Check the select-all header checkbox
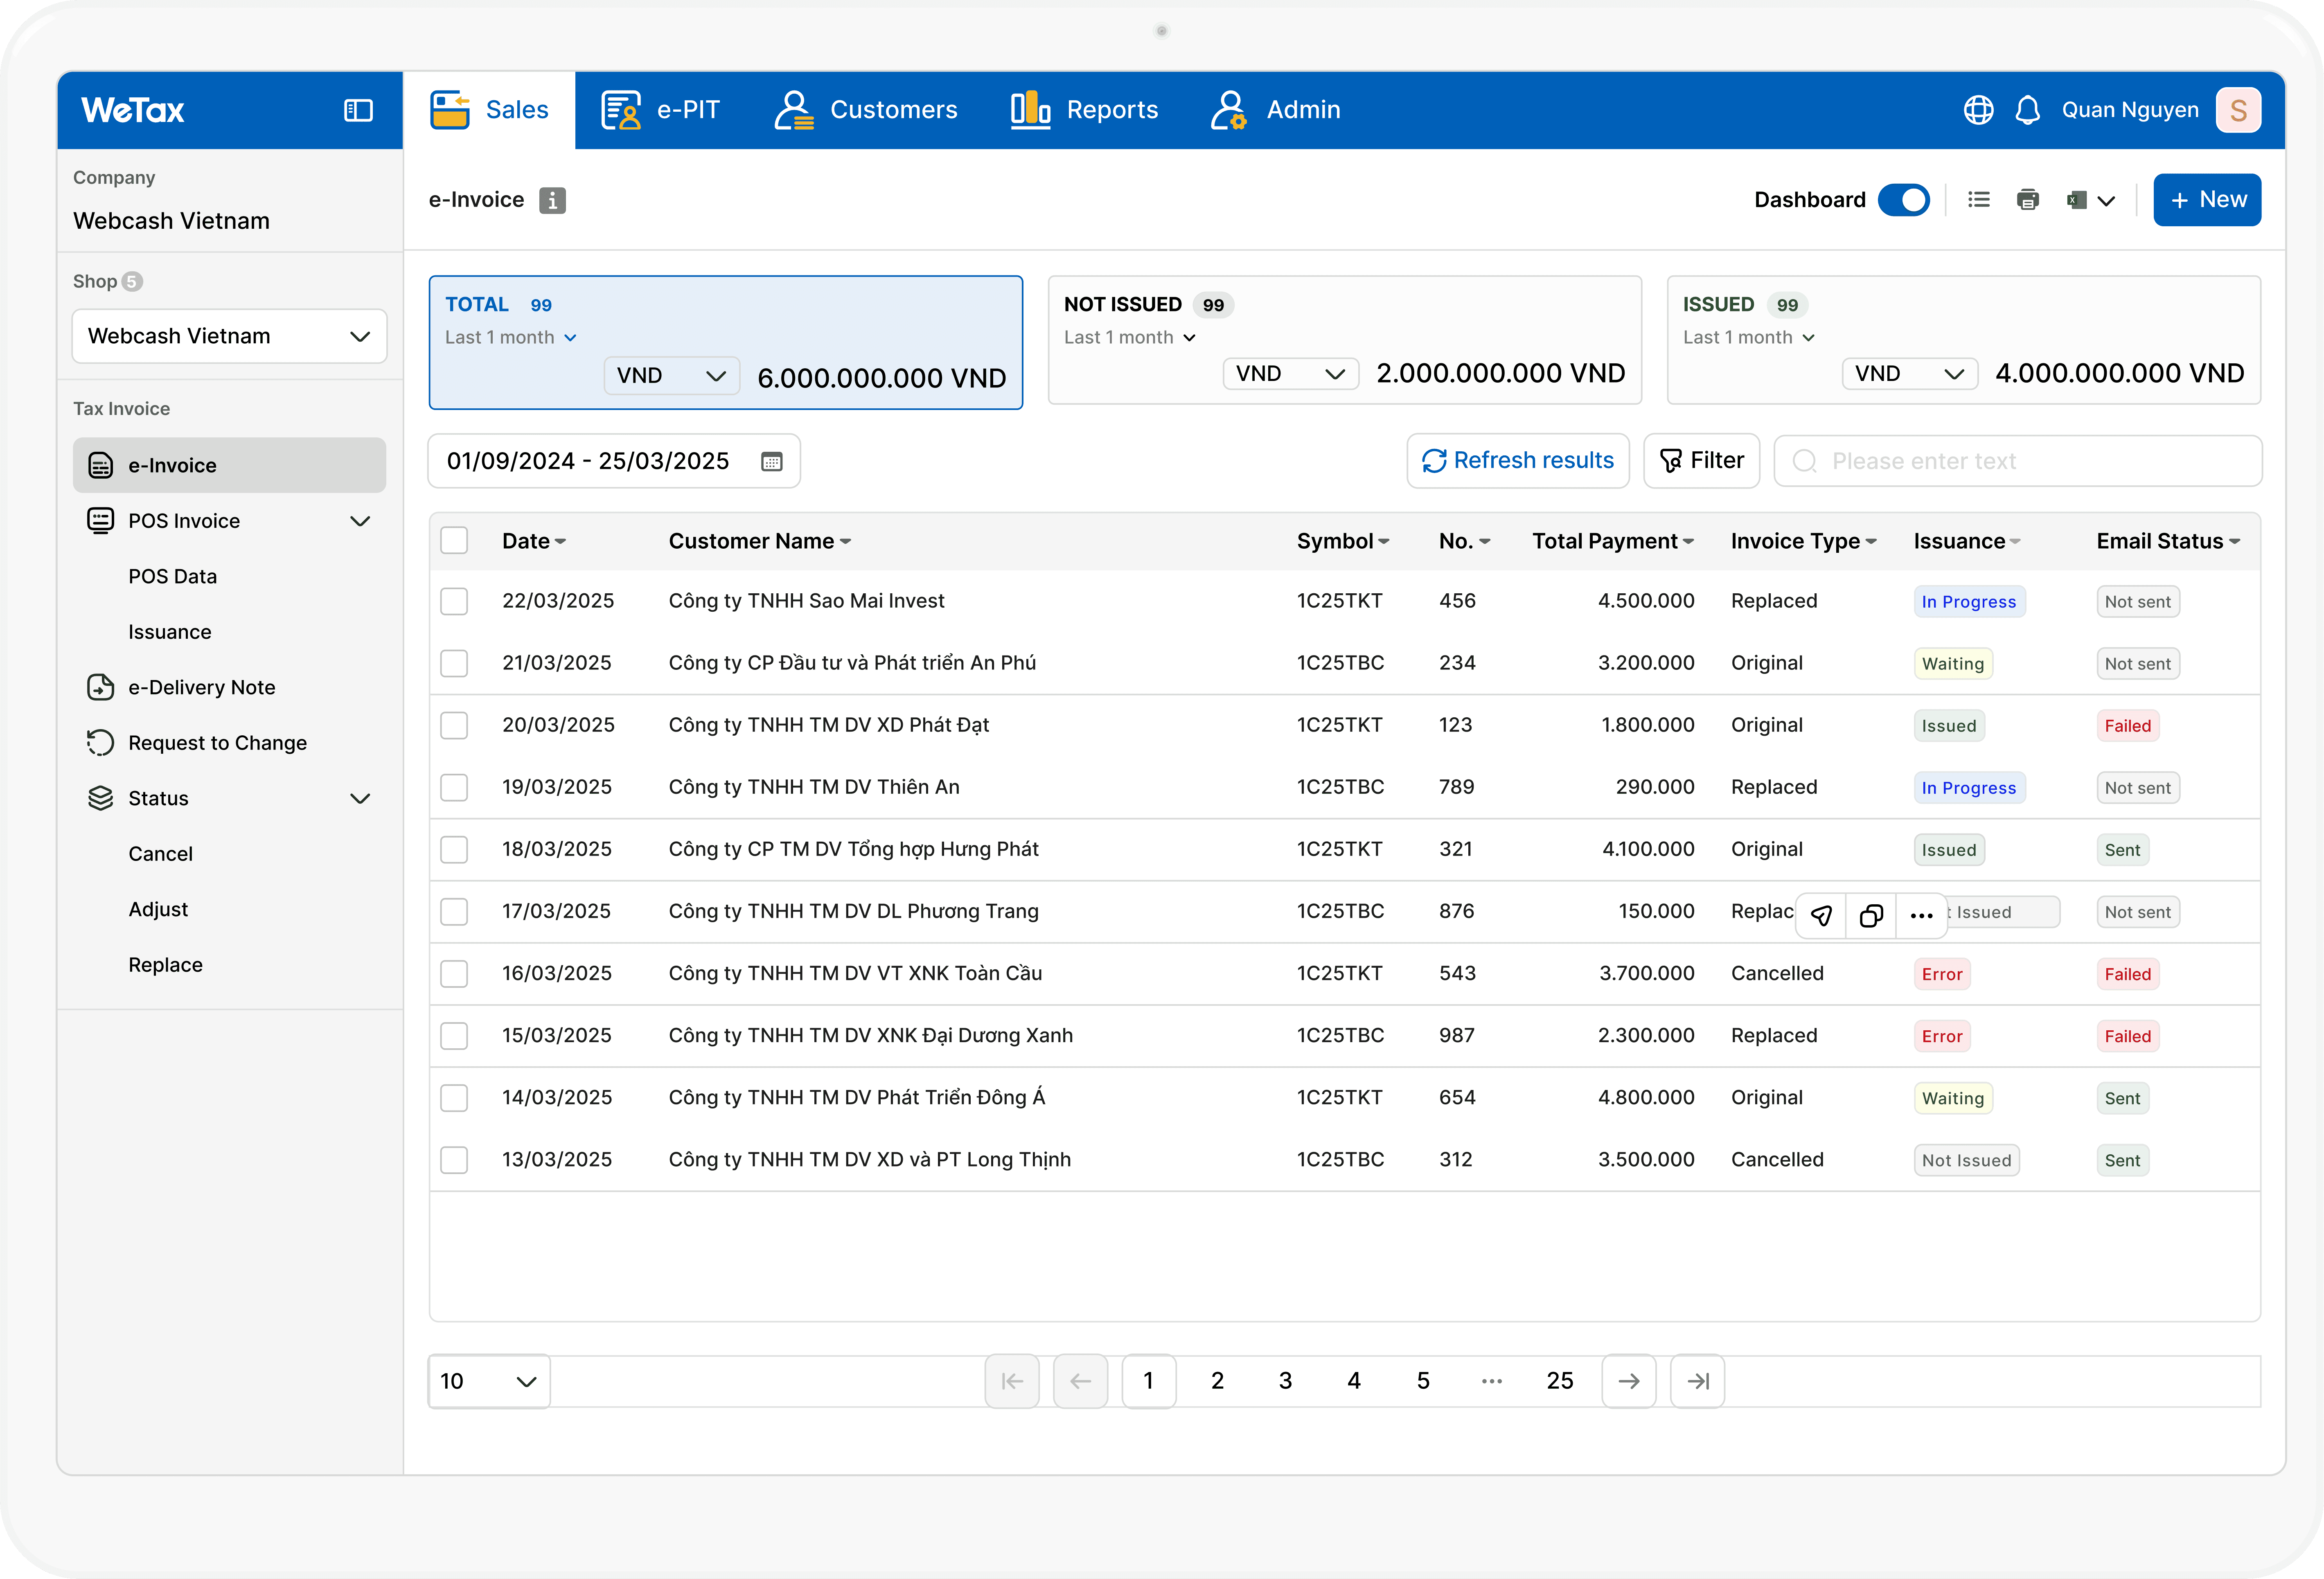This screenshot has width=2324, height=1579. tap(454, 541)
